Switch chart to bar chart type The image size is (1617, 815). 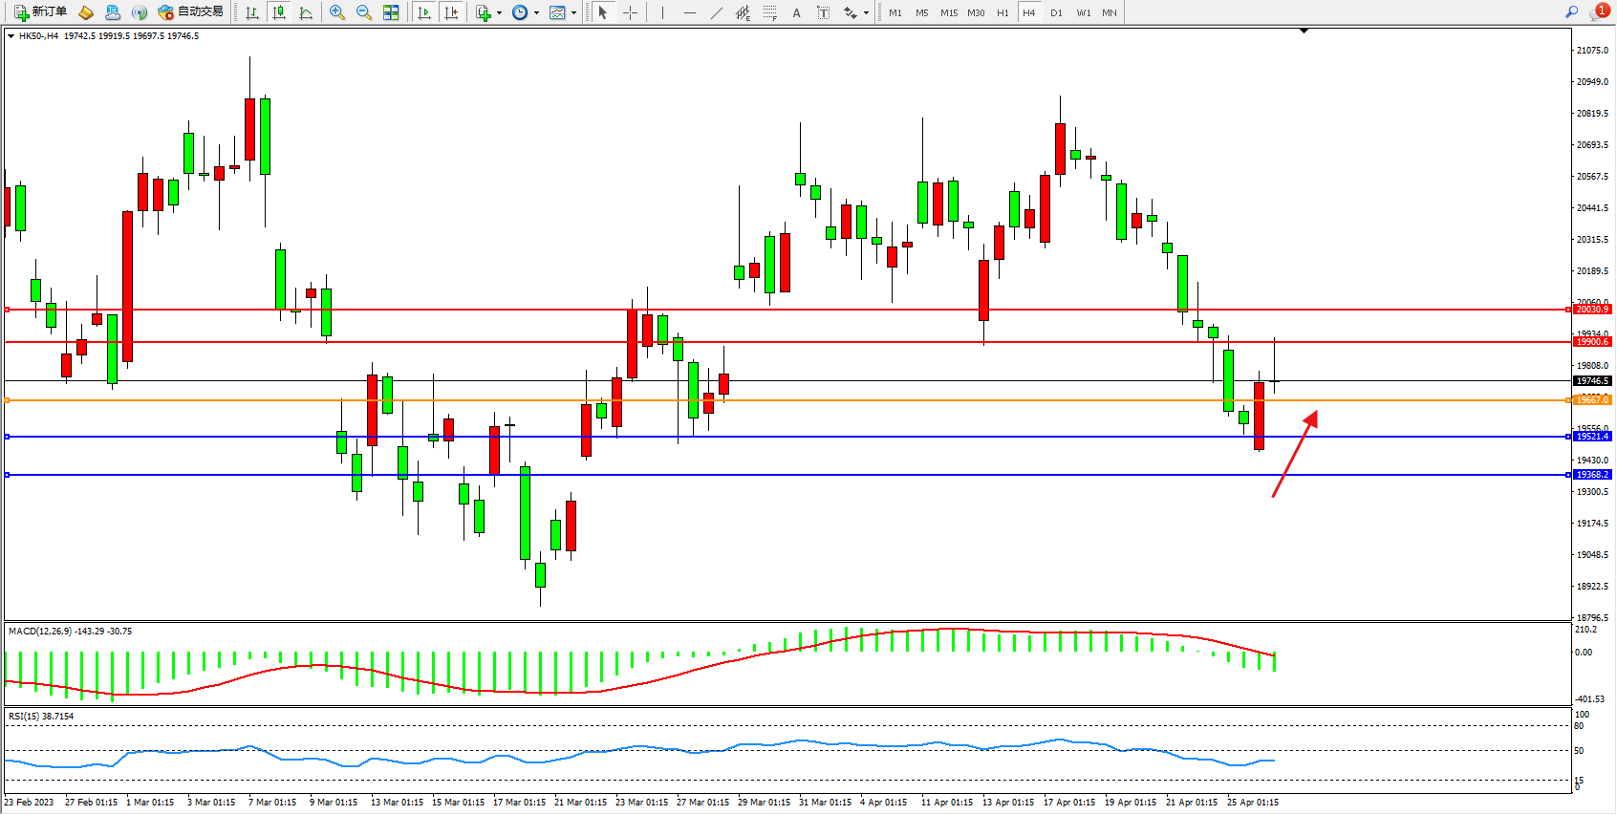pos(252,12)
